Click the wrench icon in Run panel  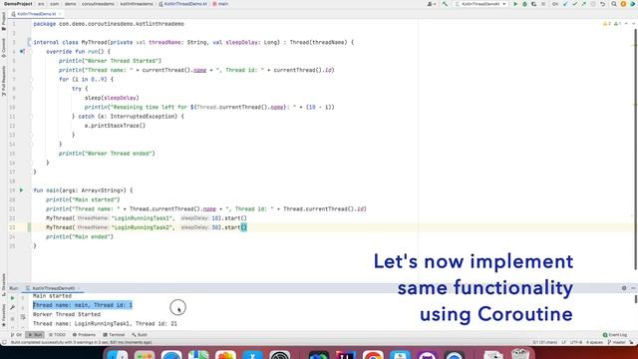click(13, 308)
